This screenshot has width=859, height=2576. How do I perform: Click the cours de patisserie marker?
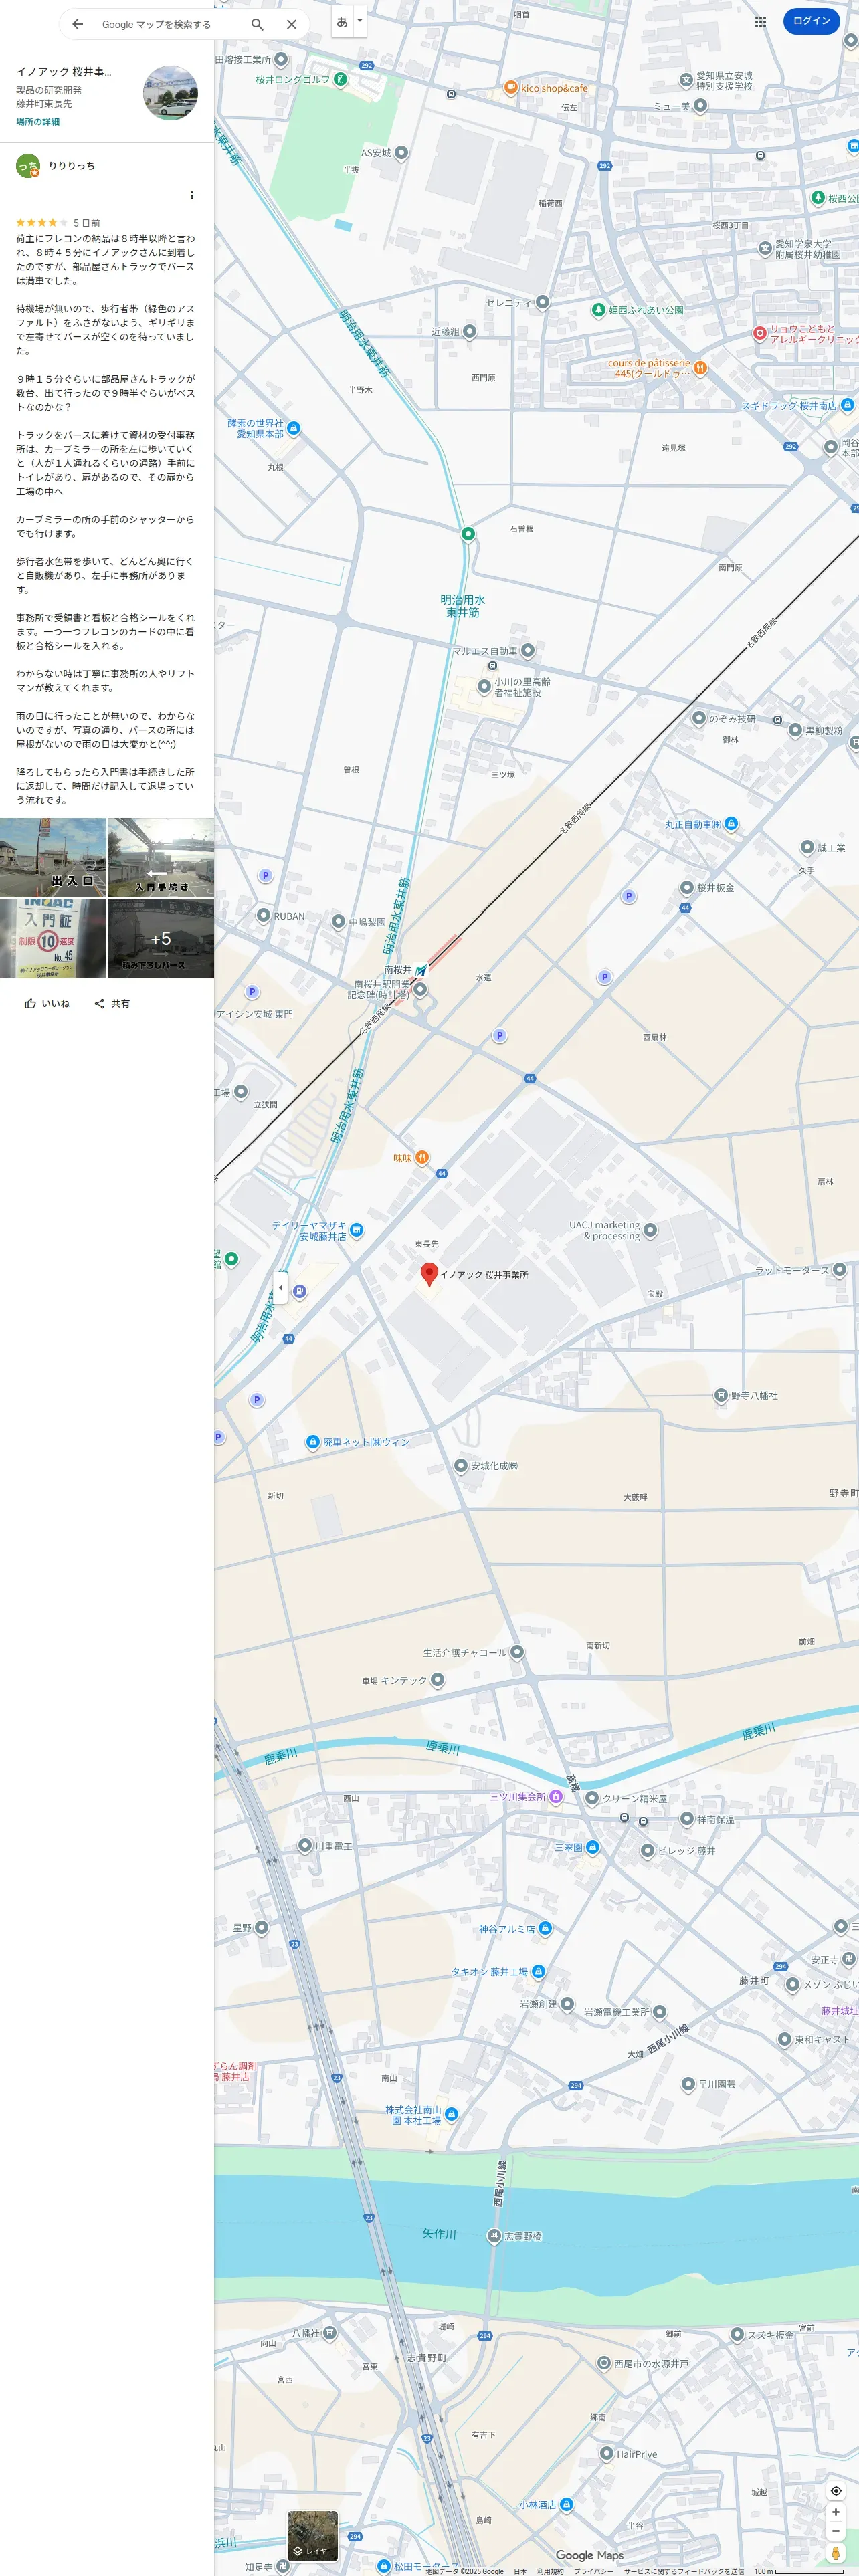coord(700,368)
